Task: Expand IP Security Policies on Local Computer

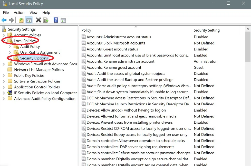Action: [x=4, y=93]
